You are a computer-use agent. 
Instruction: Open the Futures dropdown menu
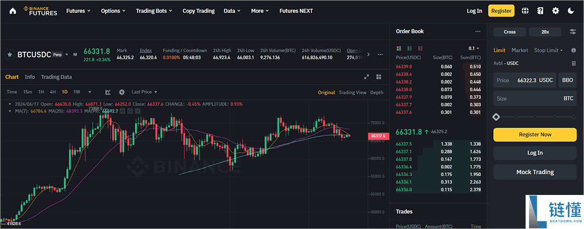tap(78, 11)
